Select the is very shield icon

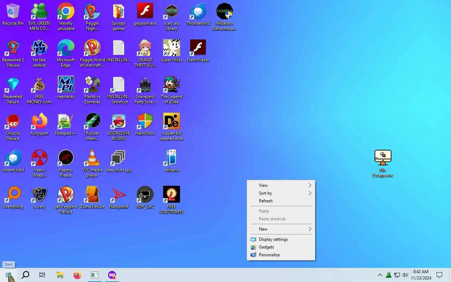point(39,198)
